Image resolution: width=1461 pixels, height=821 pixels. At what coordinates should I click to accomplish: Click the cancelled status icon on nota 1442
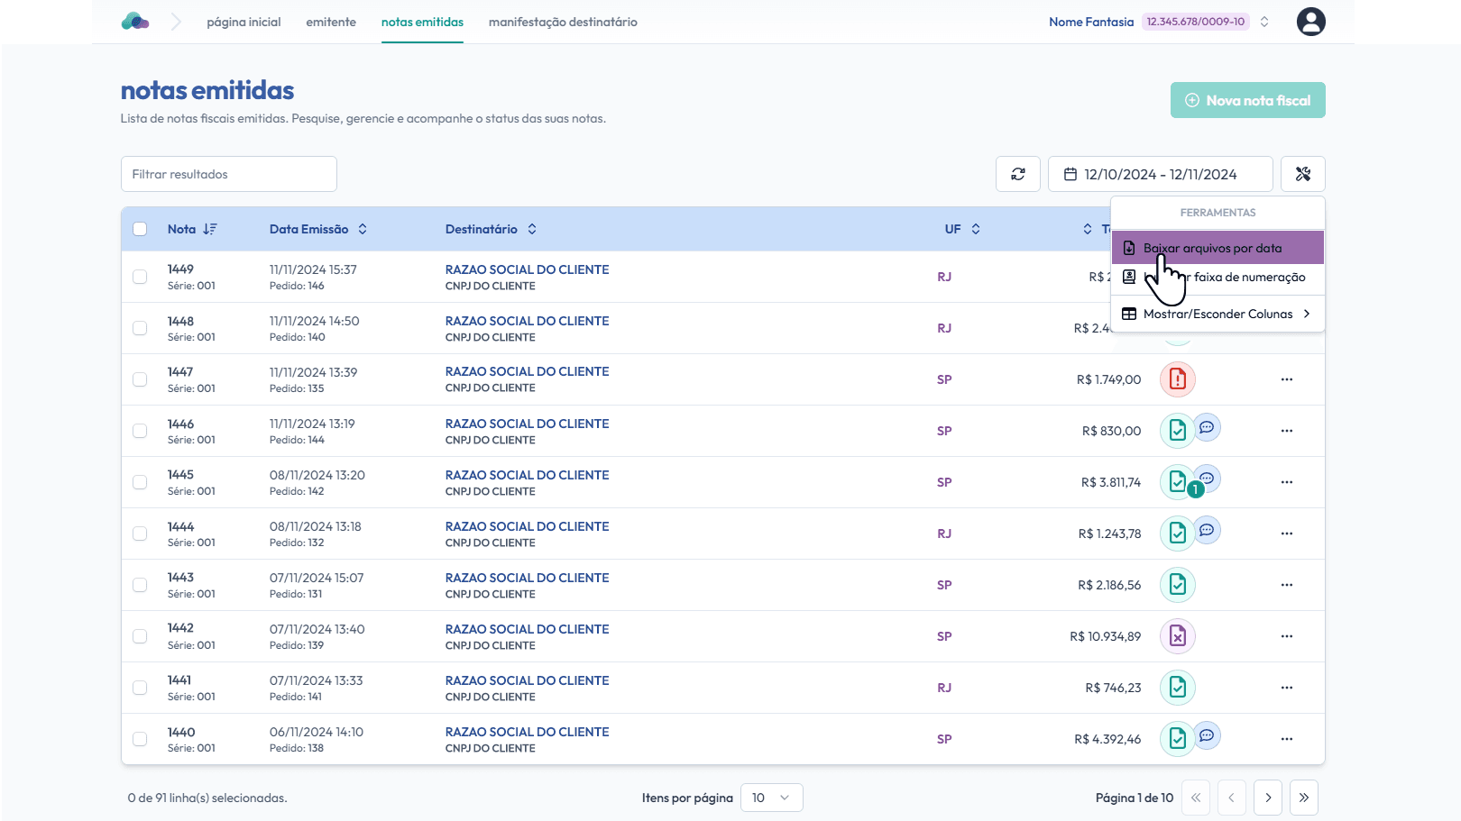1177,635
